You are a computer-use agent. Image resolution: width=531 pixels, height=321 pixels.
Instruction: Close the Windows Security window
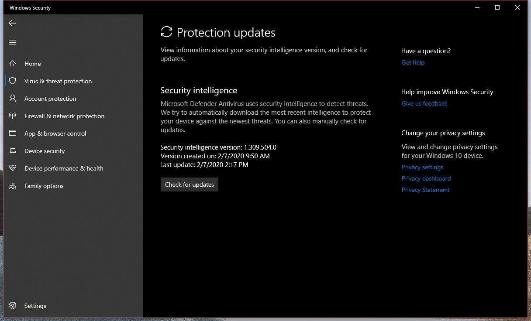coord(517,7)
